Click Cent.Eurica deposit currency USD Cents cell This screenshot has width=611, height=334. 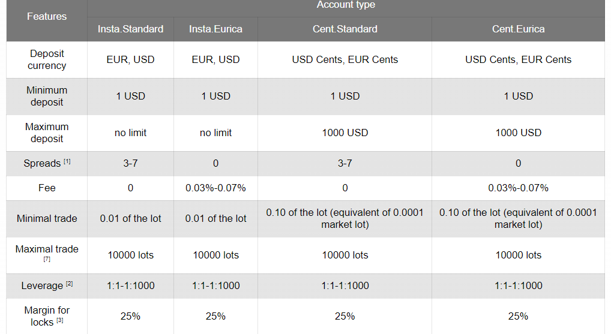coord(518,59)
